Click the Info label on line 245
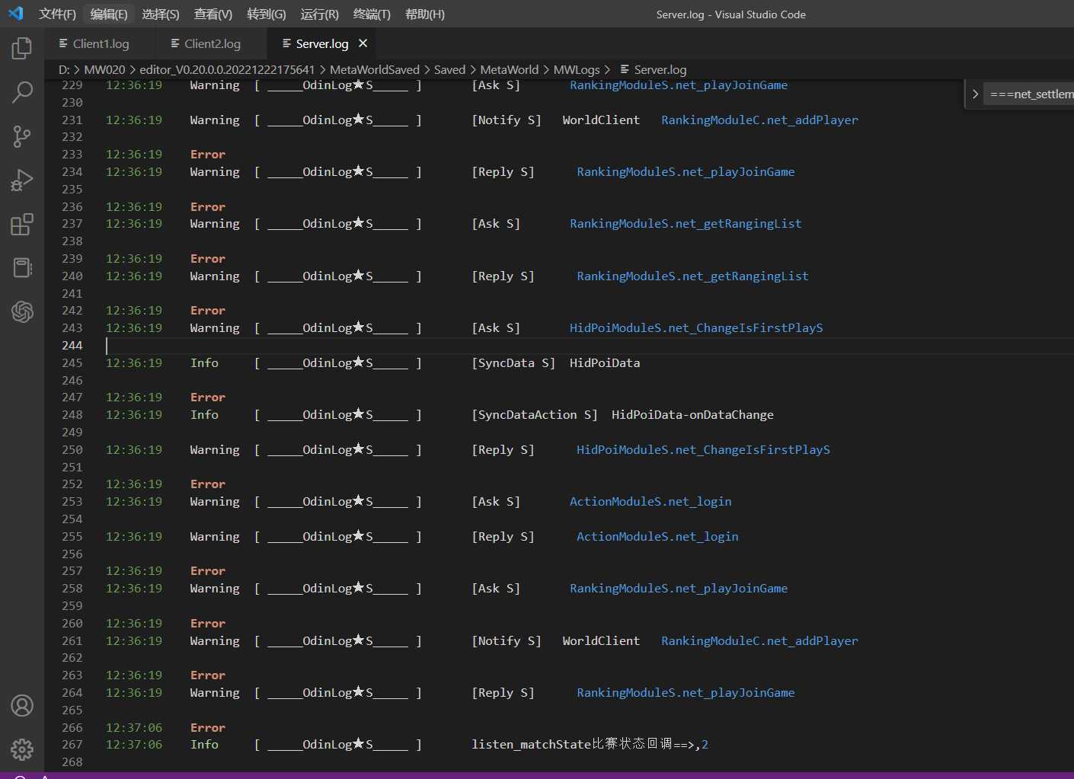The width and height of the screenshot is (1074, 779). (x=204, y=363)
